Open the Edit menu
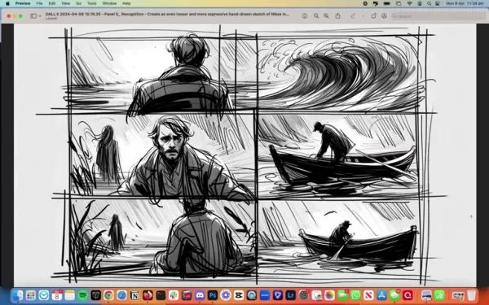The height and width of the screenshot is (305, 489). coord(52,3)
